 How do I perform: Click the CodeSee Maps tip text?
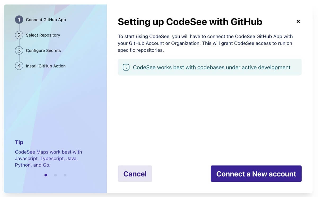pos(48,158)
